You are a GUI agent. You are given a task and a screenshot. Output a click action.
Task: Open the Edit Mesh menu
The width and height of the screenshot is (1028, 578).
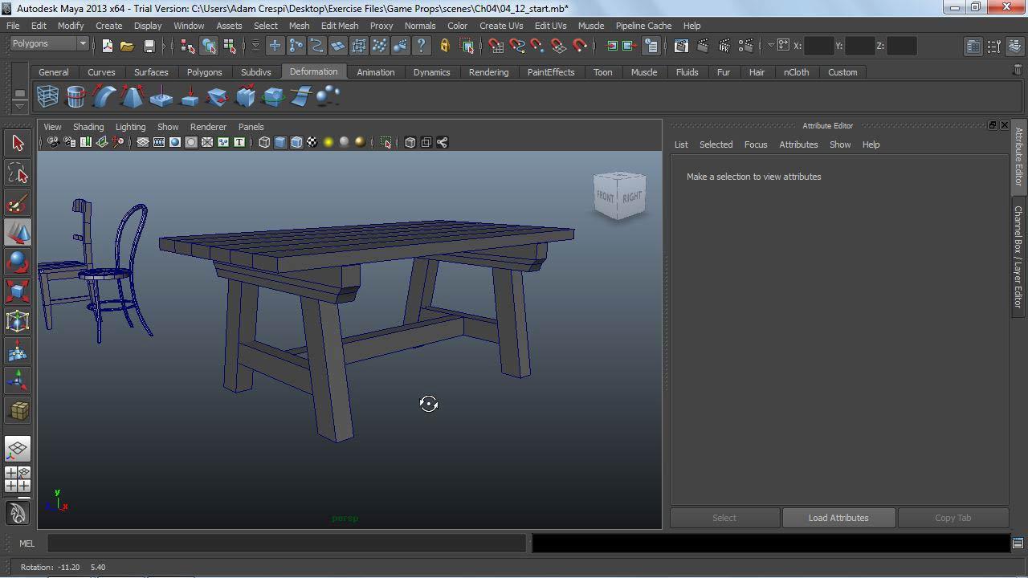coord(340,26)
